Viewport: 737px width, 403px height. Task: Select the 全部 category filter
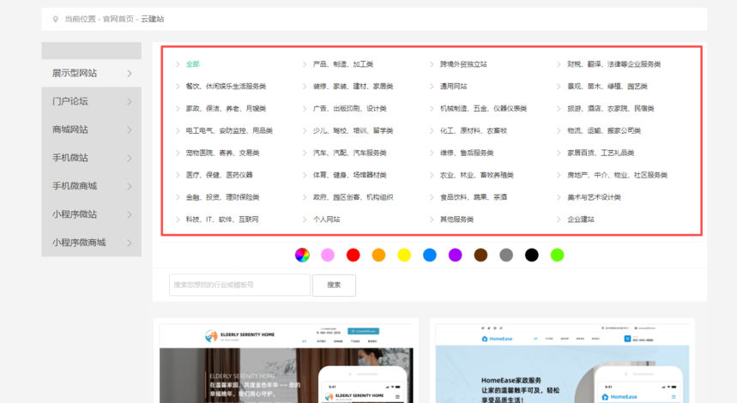pos(192,64)
